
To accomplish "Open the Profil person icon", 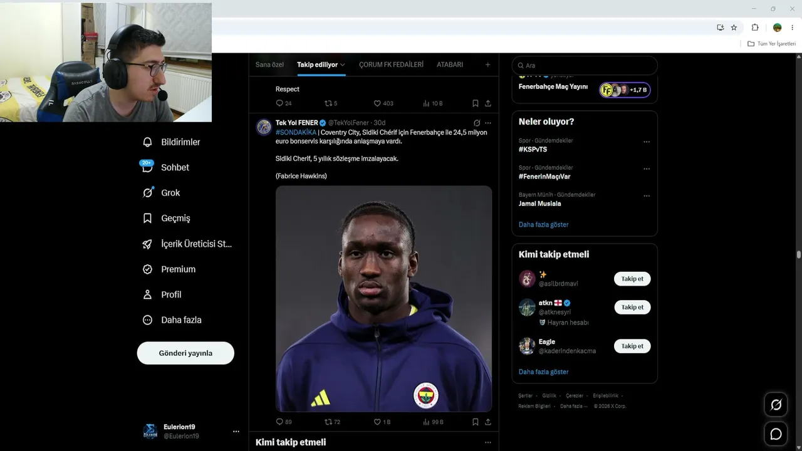I will pyautogui.click(x=147, y=294).
